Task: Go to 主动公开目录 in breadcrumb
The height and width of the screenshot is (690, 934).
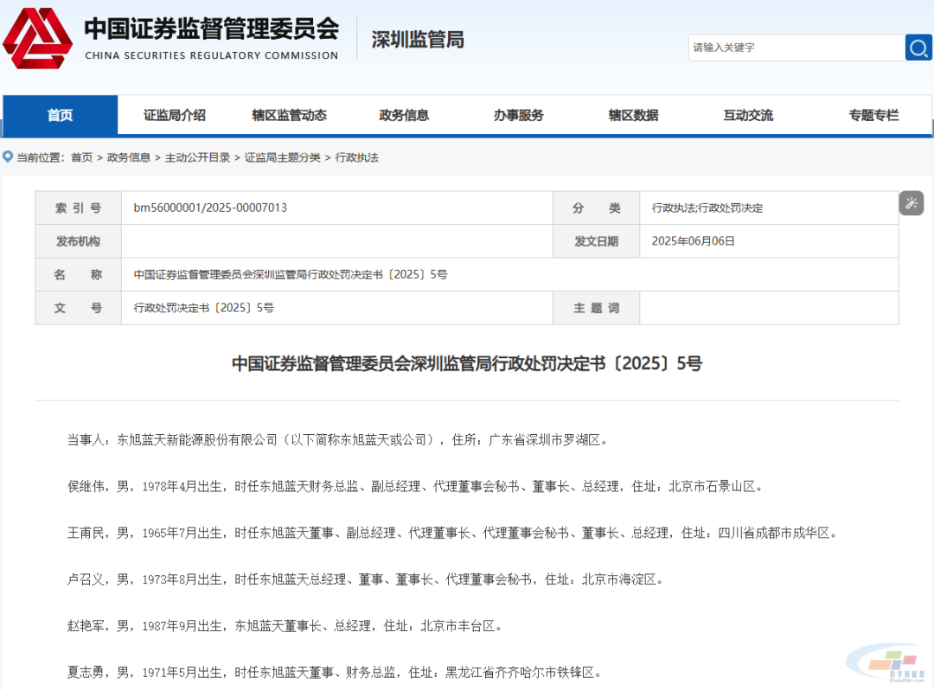Action: pos(198,157)
